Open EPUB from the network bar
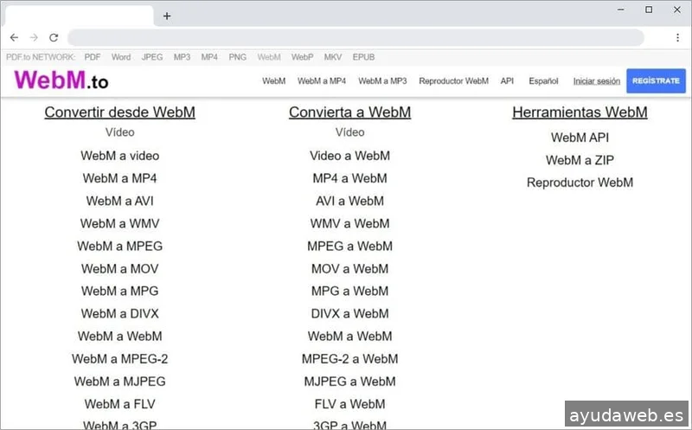The width and height of the screenshot is (692, 430). pos(363,57)
